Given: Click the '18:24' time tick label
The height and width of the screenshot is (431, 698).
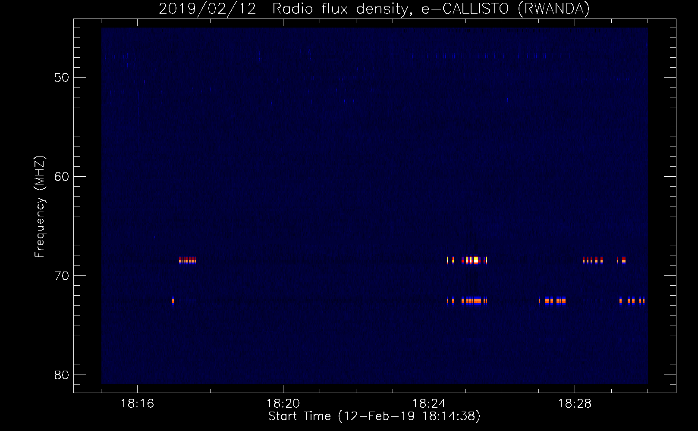Looking at the screenshot, I should click(429, 404).
